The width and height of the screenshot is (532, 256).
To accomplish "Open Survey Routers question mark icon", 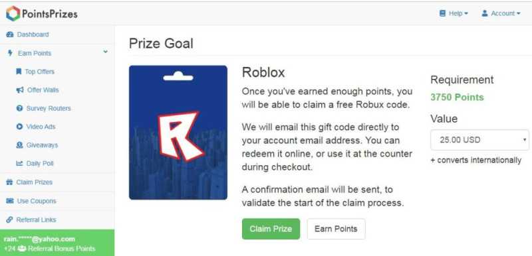I will (x=19, y=108).
